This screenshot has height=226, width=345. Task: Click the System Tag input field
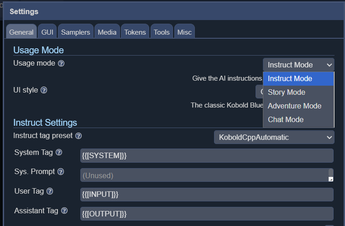tap(207, 155)
